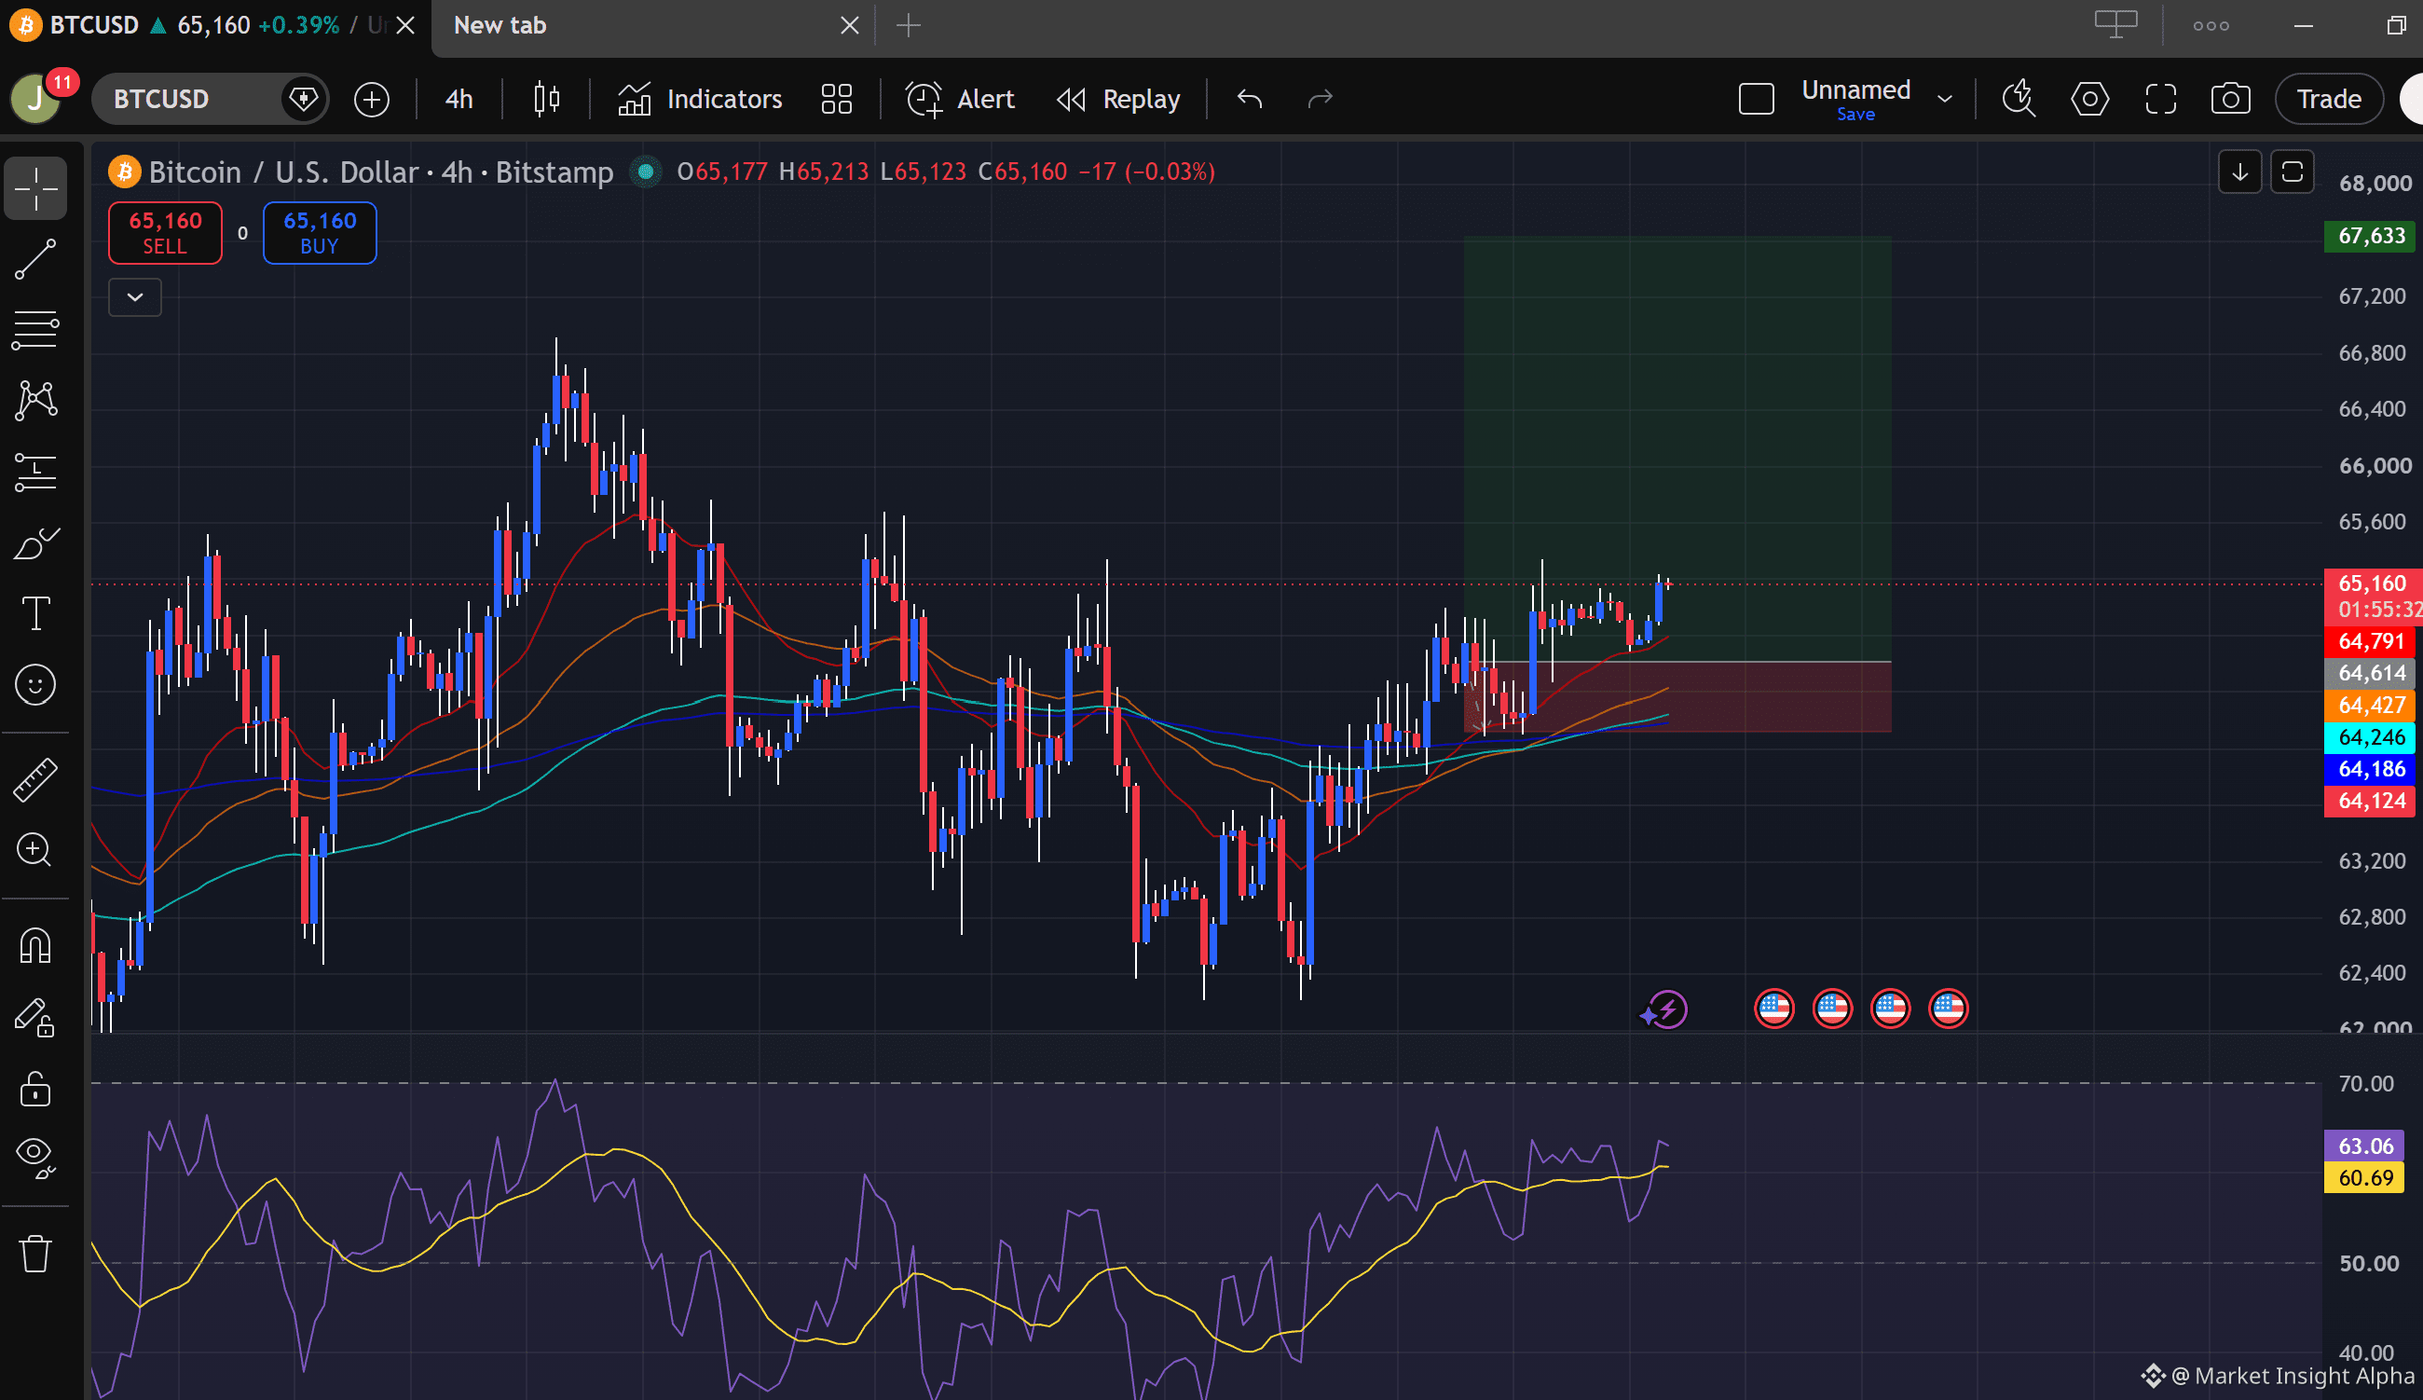Toggle magnet mode for drawings
The height and width of the screenshot is (1400, 2423).
coord(35,946)
